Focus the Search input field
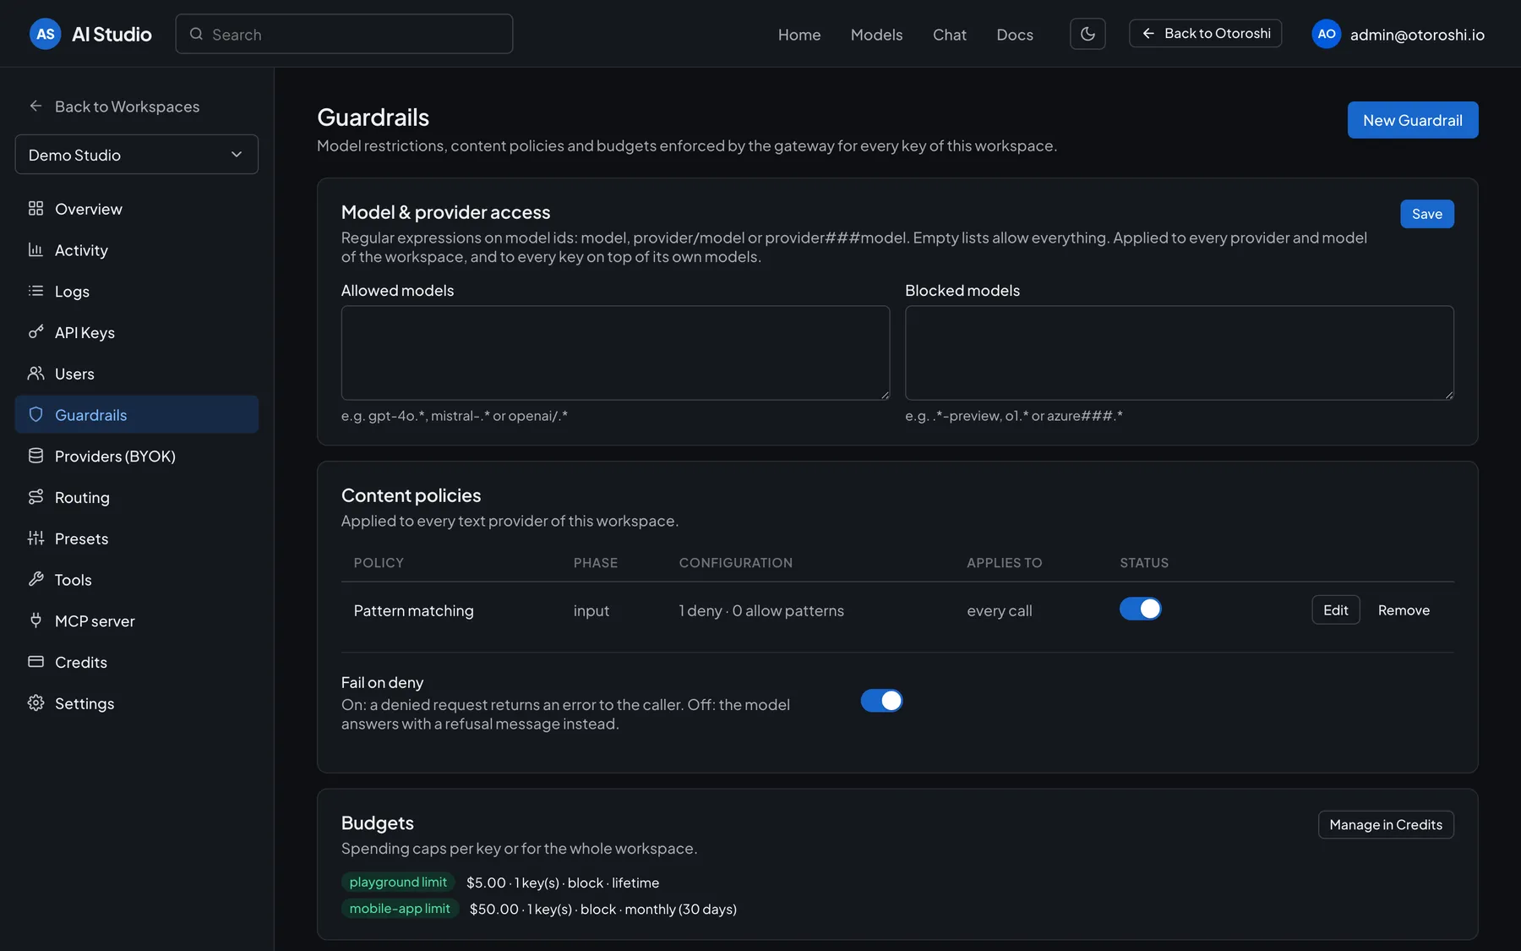1521x951 pixels. [344, 34]
